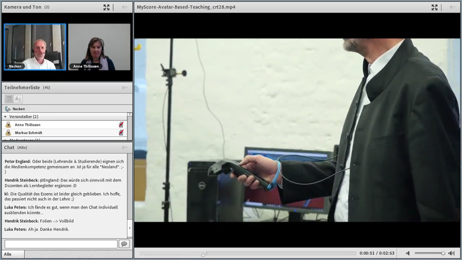Switch attendee list to standard list view
This screenshot has height=260, width=462.
coord(9,99)
